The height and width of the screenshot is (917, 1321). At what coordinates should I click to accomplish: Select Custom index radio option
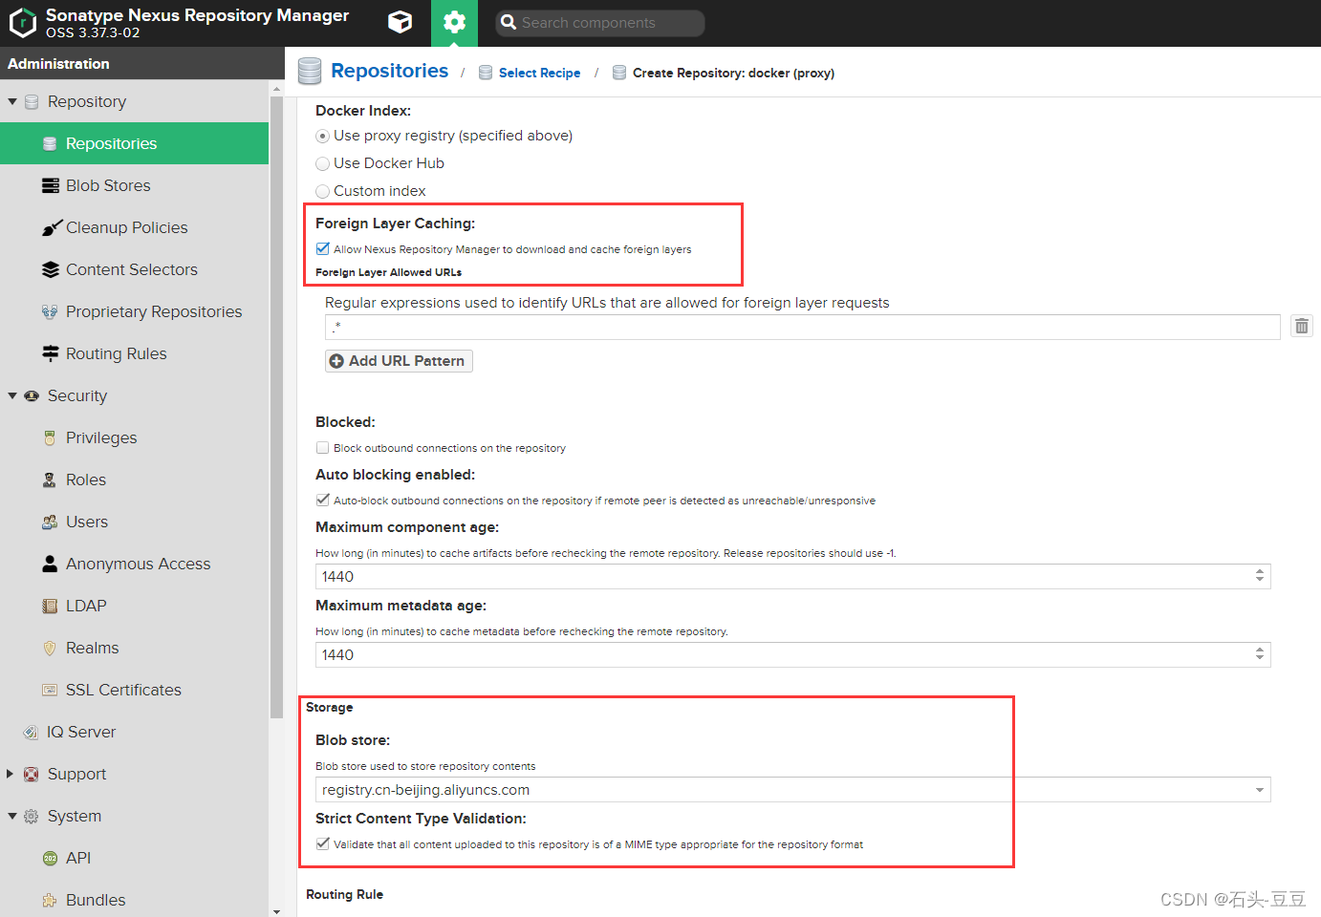[322, 192]
